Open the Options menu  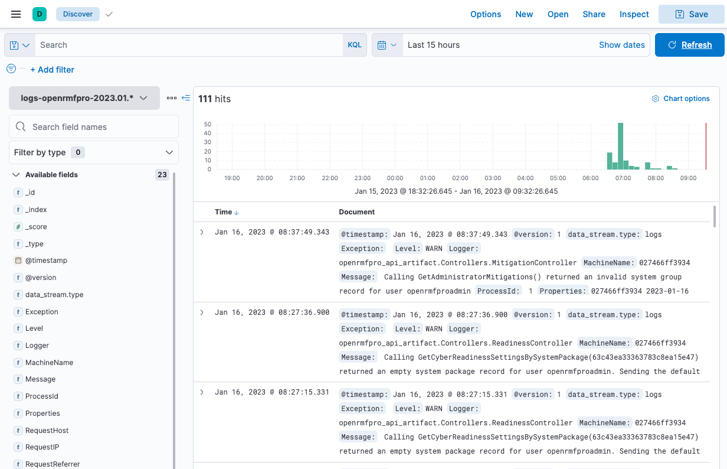point(486,14)
